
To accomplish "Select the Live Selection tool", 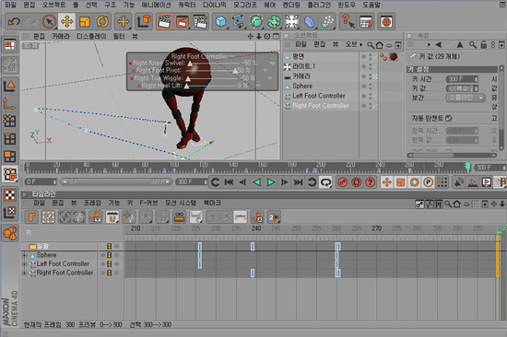I will coord(49,22).
